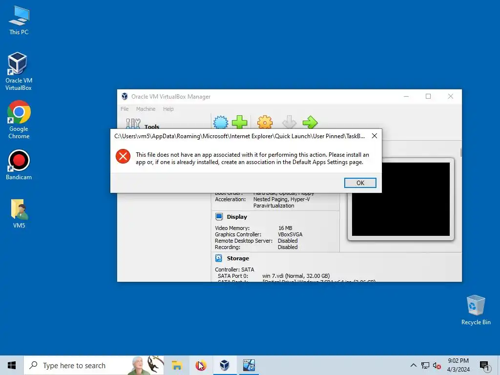The image size is (500, 375).
Task: Click the grey Discard down-arrow icon
Action: [289, 122]
